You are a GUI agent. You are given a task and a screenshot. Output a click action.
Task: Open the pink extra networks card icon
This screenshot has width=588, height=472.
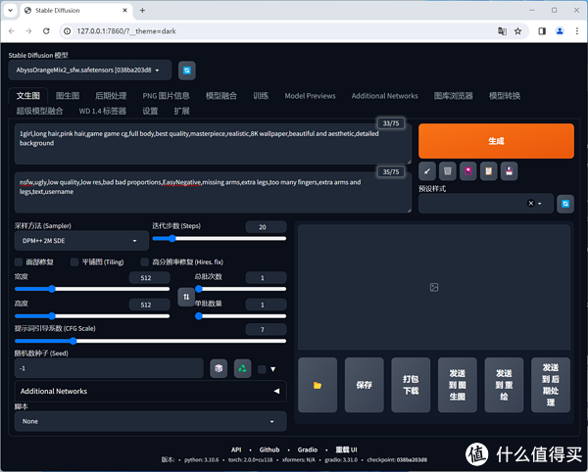pyautogui.click(x=468, y=171)
